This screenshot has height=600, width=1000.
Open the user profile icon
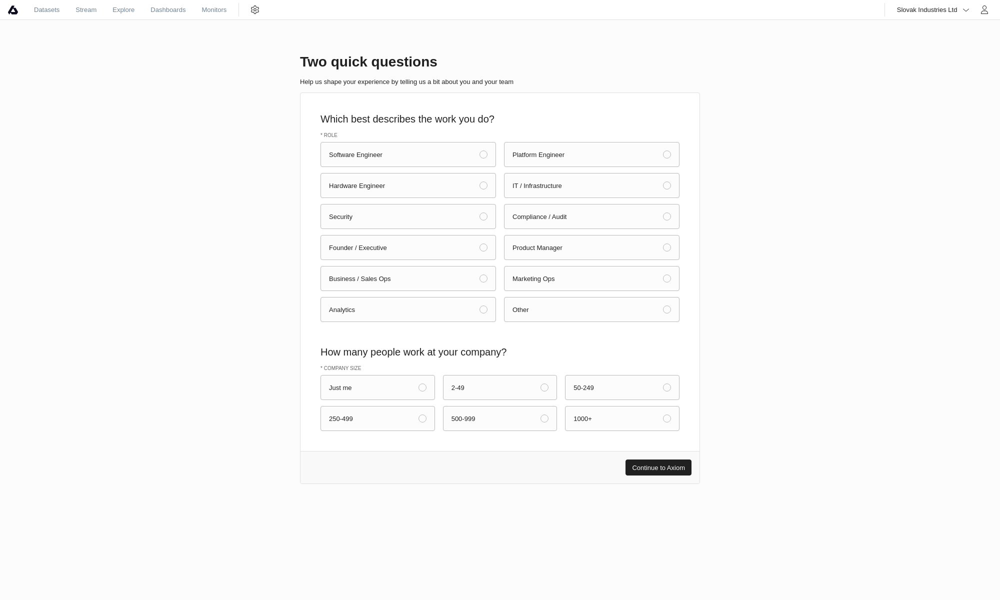[984, 10]
